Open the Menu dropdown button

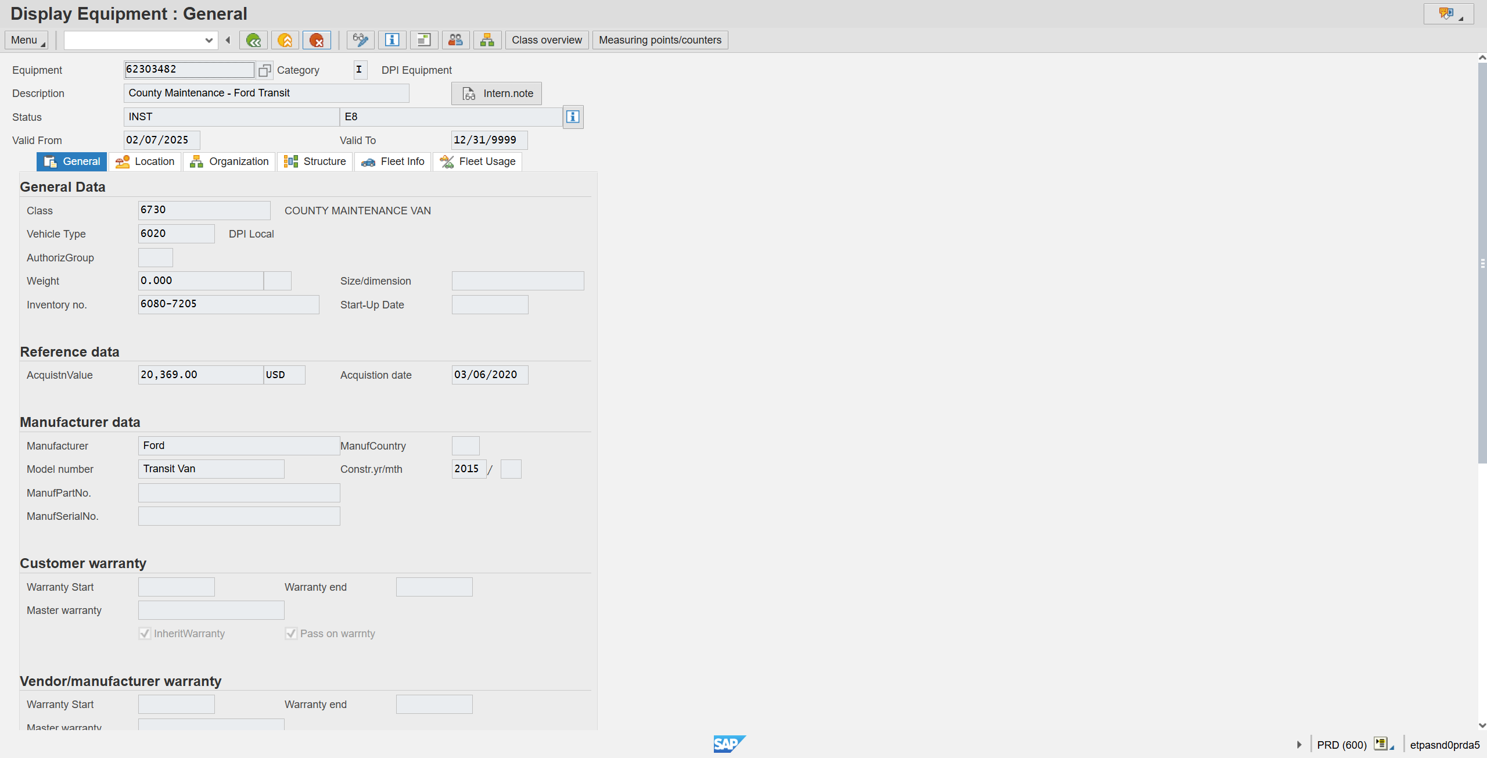tap(27, 40)
